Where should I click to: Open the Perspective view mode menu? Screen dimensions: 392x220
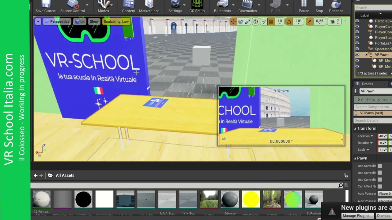pos(57,22)
